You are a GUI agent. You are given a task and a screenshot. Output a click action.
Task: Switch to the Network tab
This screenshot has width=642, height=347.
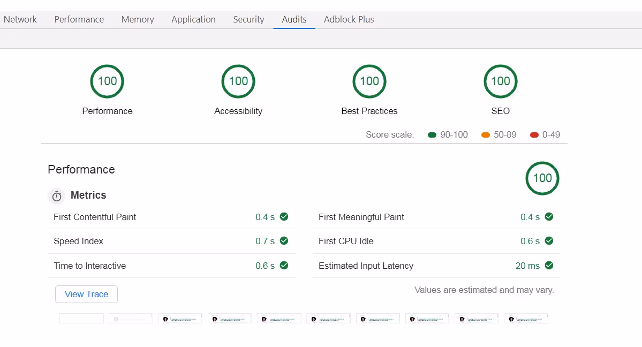20,19
